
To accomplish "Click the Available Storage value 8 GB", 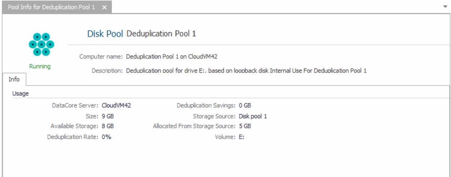I will [108, 126].
